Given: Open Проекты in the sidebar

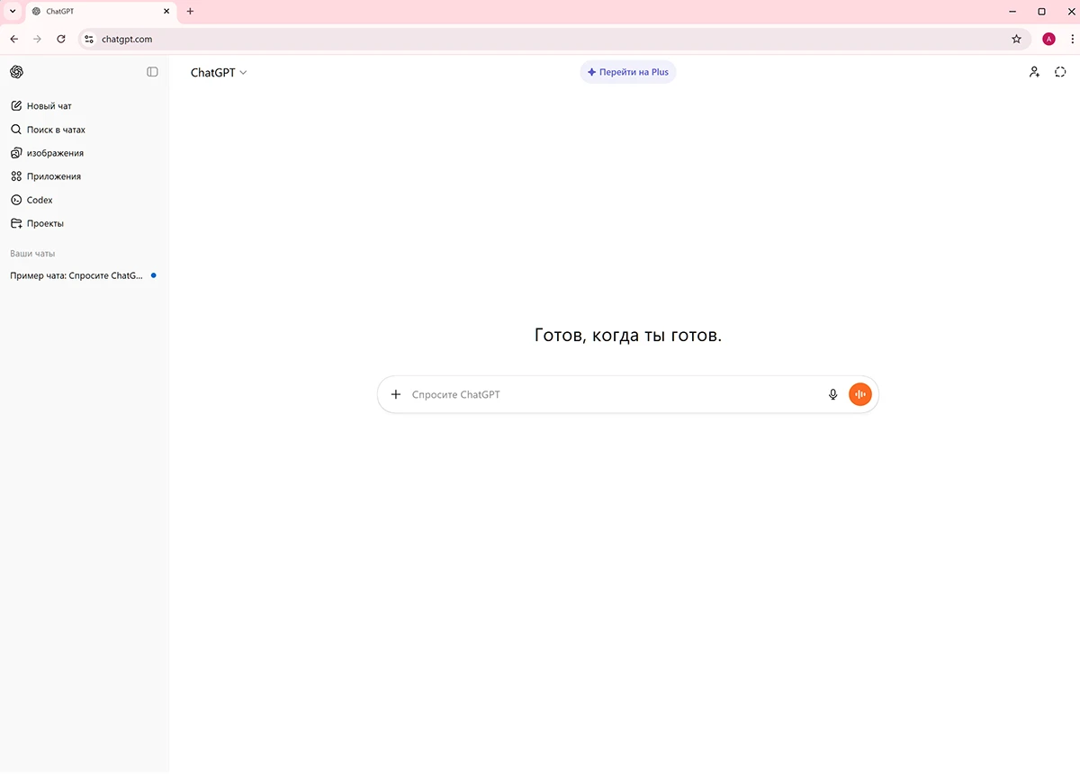Looking at the screenshot, I should (44, 223).
